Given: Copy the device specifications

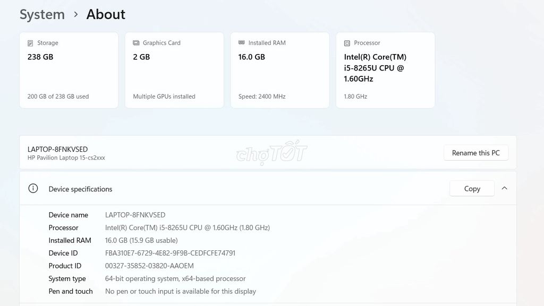Looking at the screenshot, I should click(x=472, y=188).
